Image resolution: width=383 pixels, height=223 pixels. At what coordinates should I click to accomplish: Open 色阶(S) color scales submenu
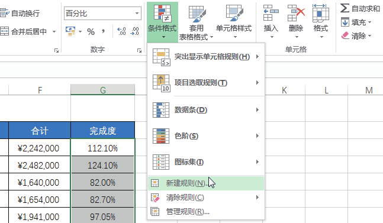click(206, 135)
